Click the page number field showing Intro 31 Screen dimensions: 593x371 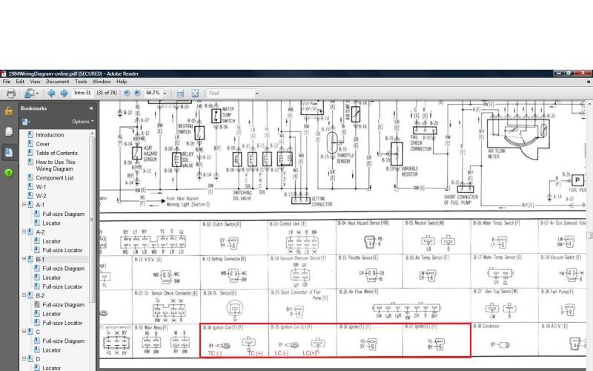pos(82,93)
